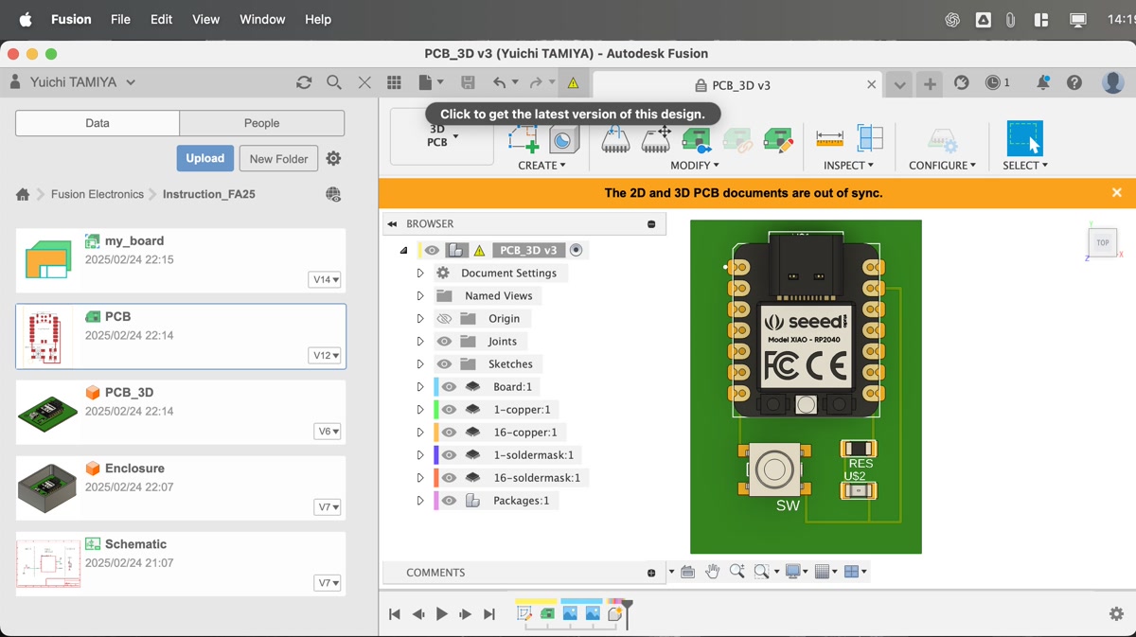Click the Section Analysis icon in Inspect
This screenshot has width=1136, height=637.
point(870,139)
